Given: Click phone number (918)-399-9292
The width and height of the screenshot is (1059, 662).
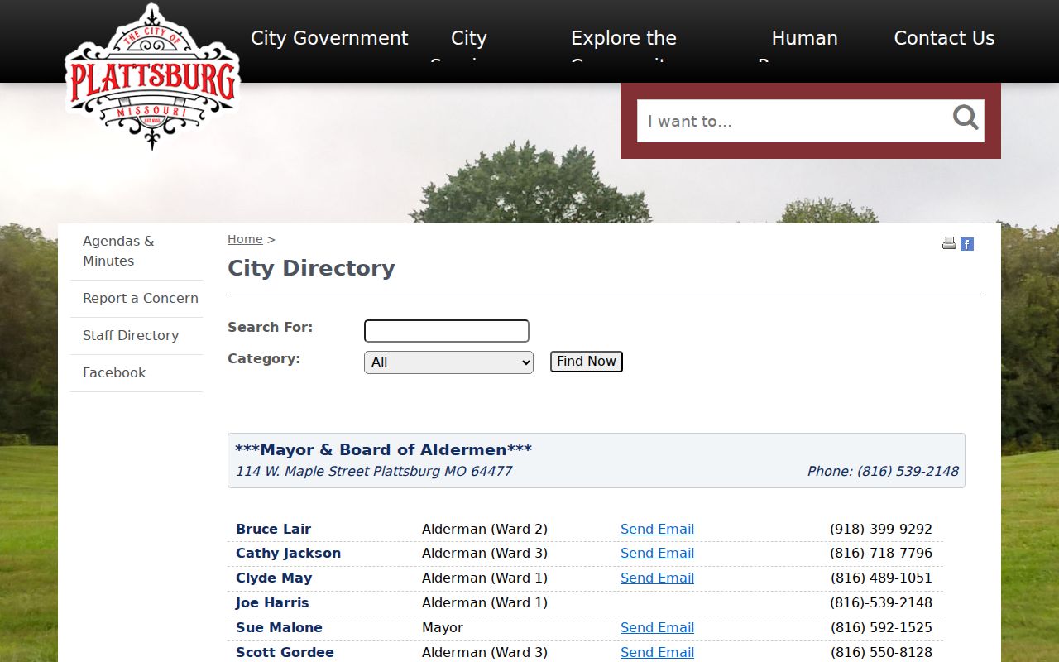Looking at the screenshot, I should coord(881,529).
